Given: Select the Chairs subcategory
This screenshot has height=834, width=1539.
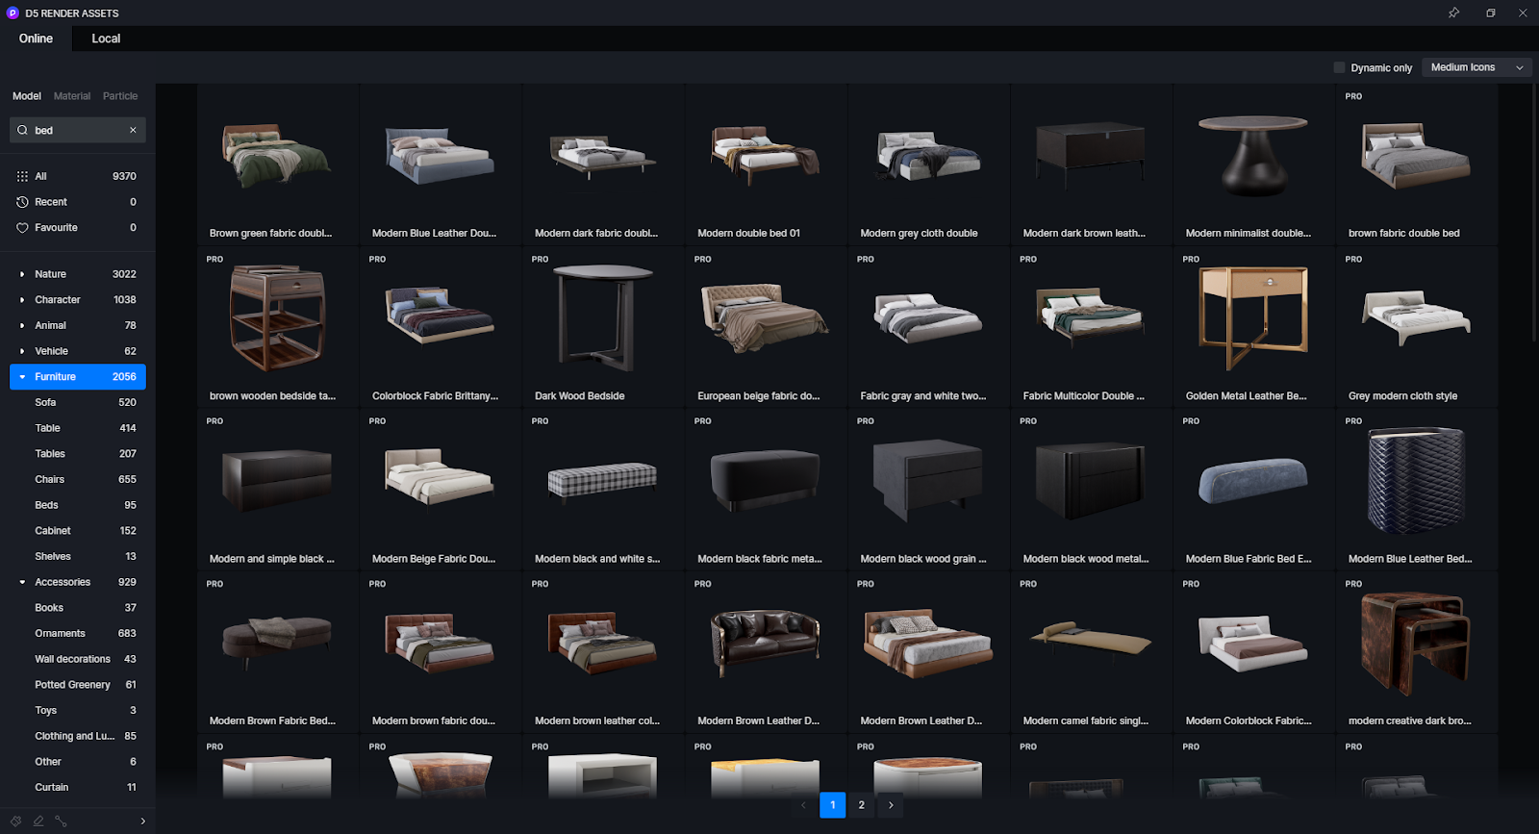Looking at the screenshot, I should 77,479.
